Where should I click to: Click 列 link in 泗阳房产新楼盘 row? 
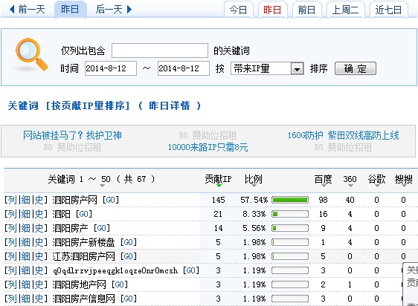point(12,242)
